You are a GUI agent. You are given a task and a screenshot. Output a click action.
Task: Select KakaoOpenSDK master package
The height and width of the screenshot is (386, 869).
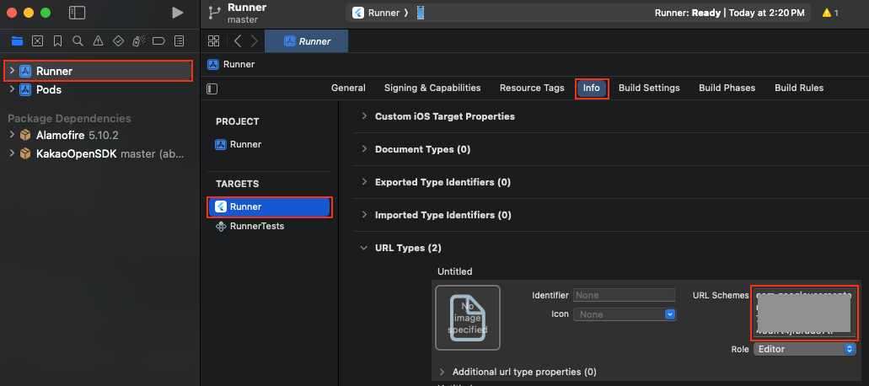click(x=110, y=153)
